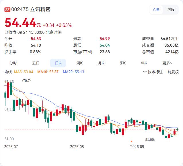Click the 成交量 value 64.51万手

click(x=170, y=39)
